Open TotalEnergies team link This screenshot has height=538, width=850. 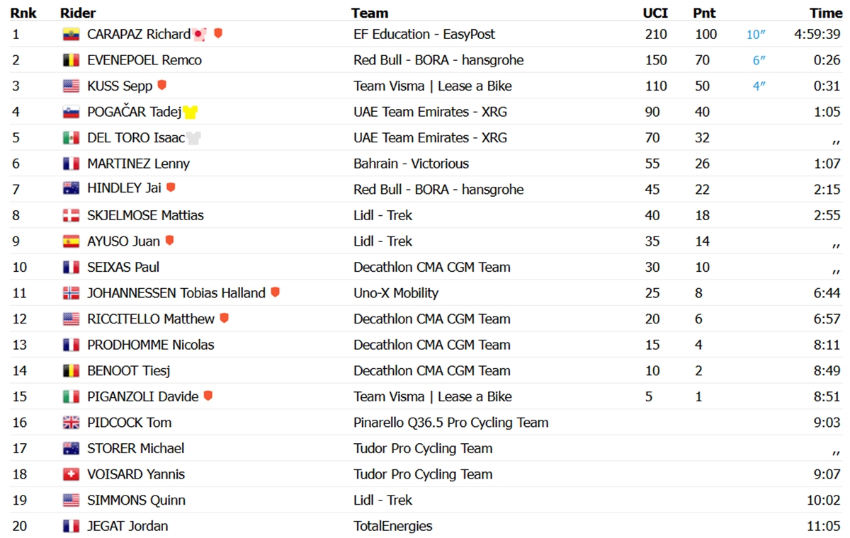[392, 526]
